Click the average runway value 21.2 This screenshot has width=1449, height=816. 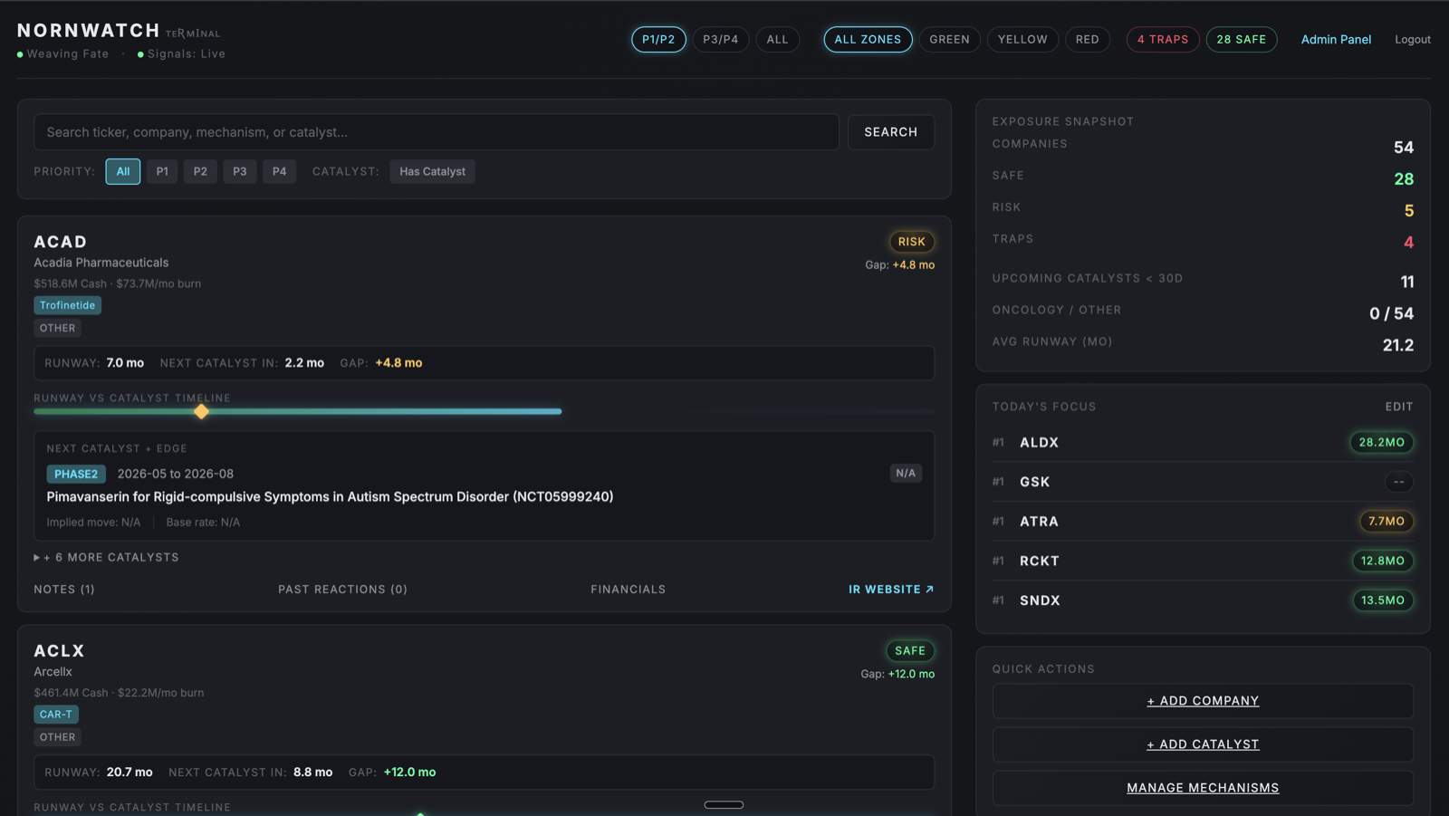click(1398, 345)
